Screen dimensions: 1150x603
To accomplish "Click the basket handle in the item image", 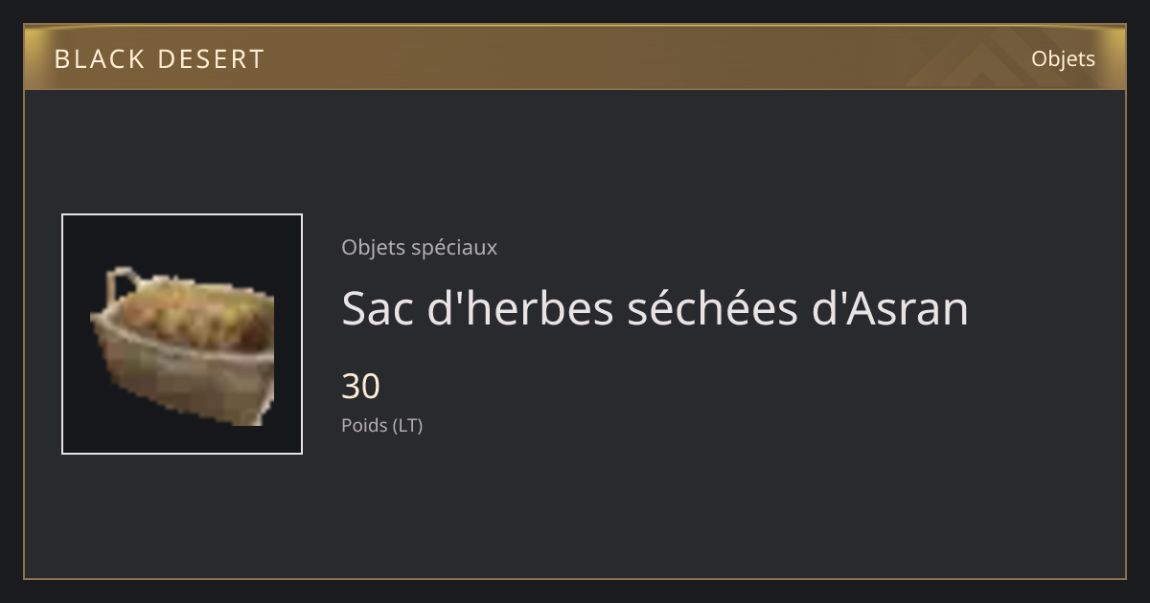I will coord(124,285).
